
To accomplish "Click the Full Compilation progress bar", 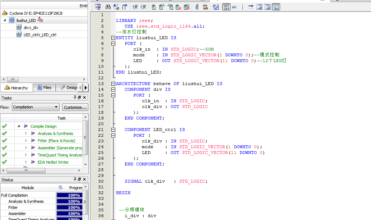I will tap(70, 195).
